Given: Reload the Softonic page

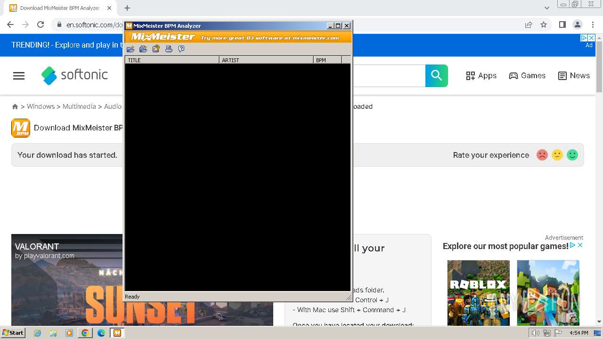Looking at the screenshot, I should click(41, 24).
